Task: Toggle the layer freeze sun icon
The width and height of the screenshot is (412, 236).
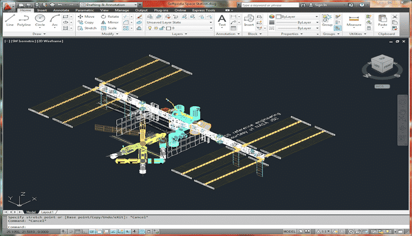Action: (155, 28)
